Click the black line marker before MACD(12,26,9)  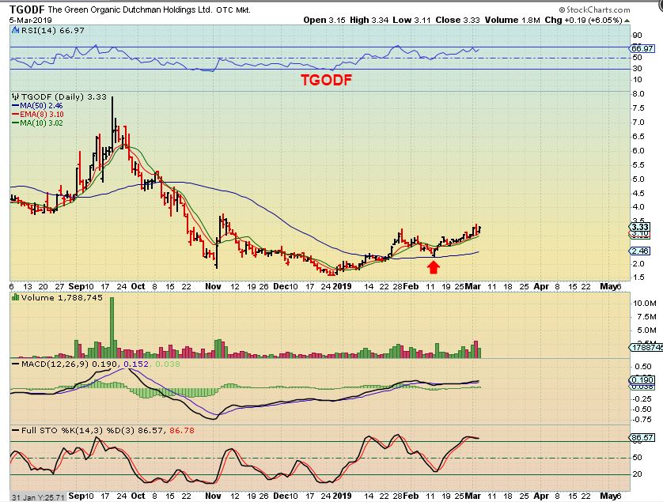[x=16, y=364]
